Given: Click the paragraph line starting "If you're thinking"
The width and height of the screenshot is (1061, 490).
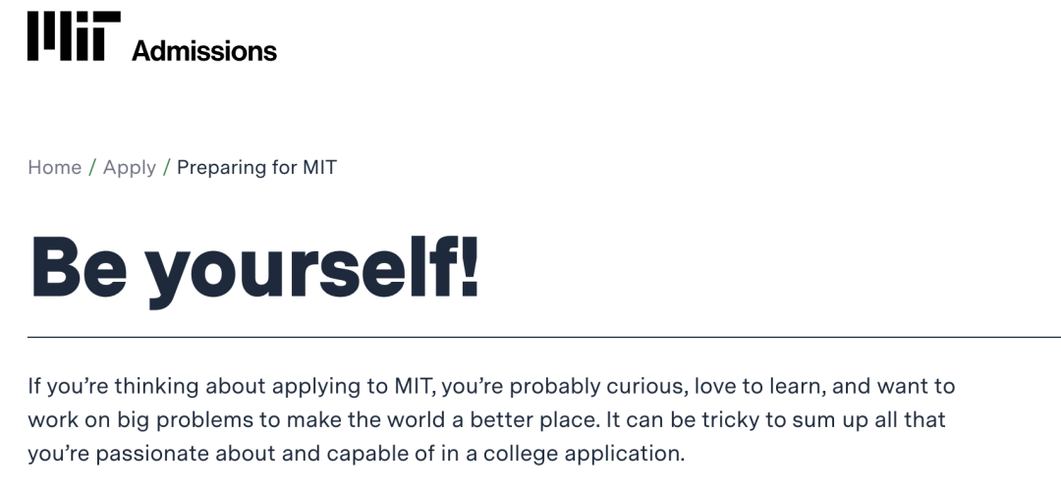Looking at the screenshot, I should pyautogui.click(x=491, y=386).
